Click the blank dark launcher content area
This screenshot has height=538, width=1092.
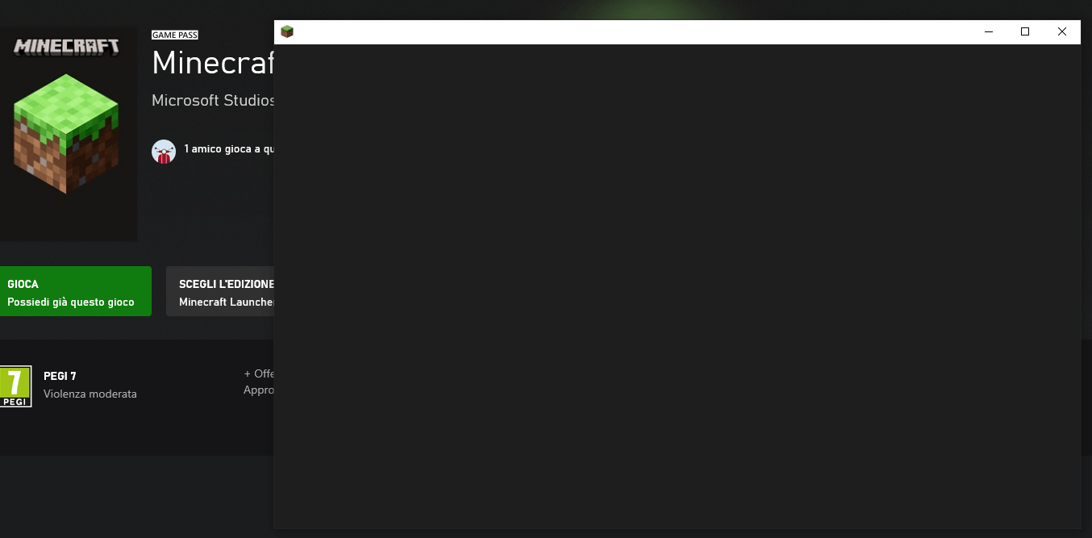(677, 286)
